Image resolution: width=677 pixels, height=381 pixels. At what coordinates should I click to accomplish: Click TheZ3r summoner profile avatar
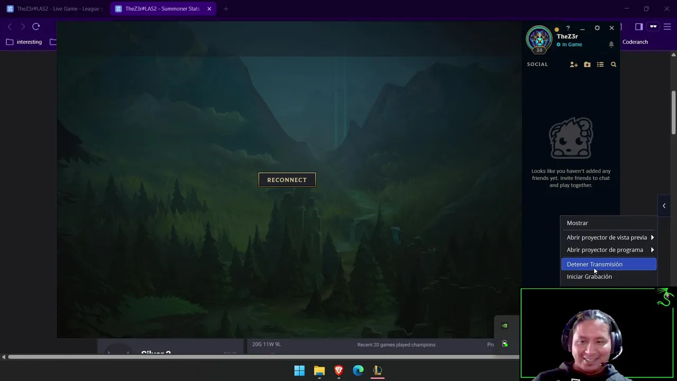click(539, 39)
